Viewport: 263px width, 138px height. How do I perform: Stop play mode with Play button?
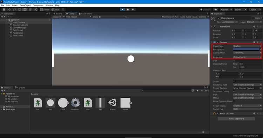[122, 9]
